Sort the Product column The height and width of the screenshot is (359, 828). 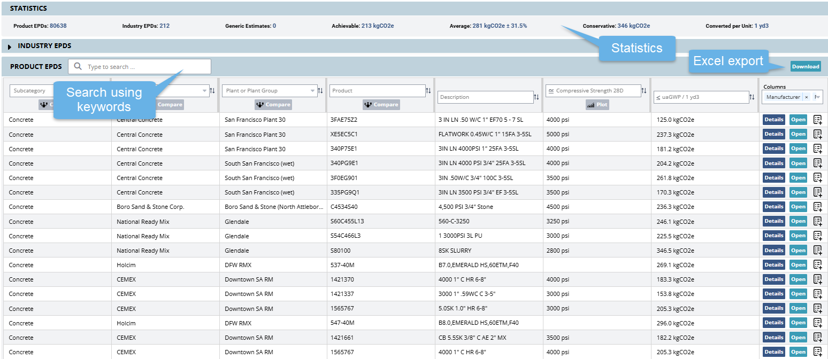click(428, 91)
